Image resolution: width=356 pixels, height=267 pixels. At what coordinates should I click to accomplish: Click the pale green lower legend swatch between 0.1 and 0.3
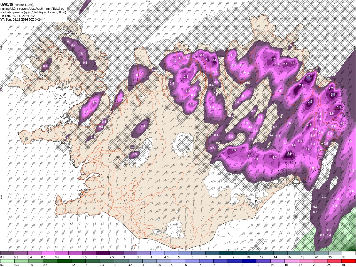7,261
